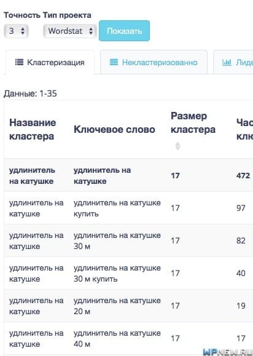Open the Точность dropdown showing 3

(x=16, y=31)
